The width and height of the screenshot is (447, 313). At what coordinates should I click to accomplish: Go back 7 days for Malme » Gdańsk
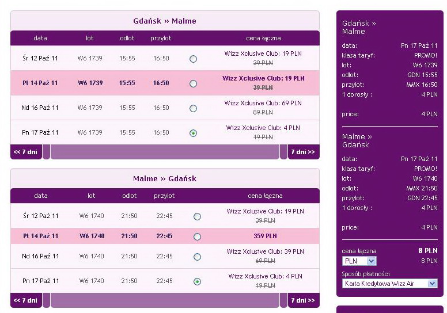pyautogui.click(x=26, y=300)
